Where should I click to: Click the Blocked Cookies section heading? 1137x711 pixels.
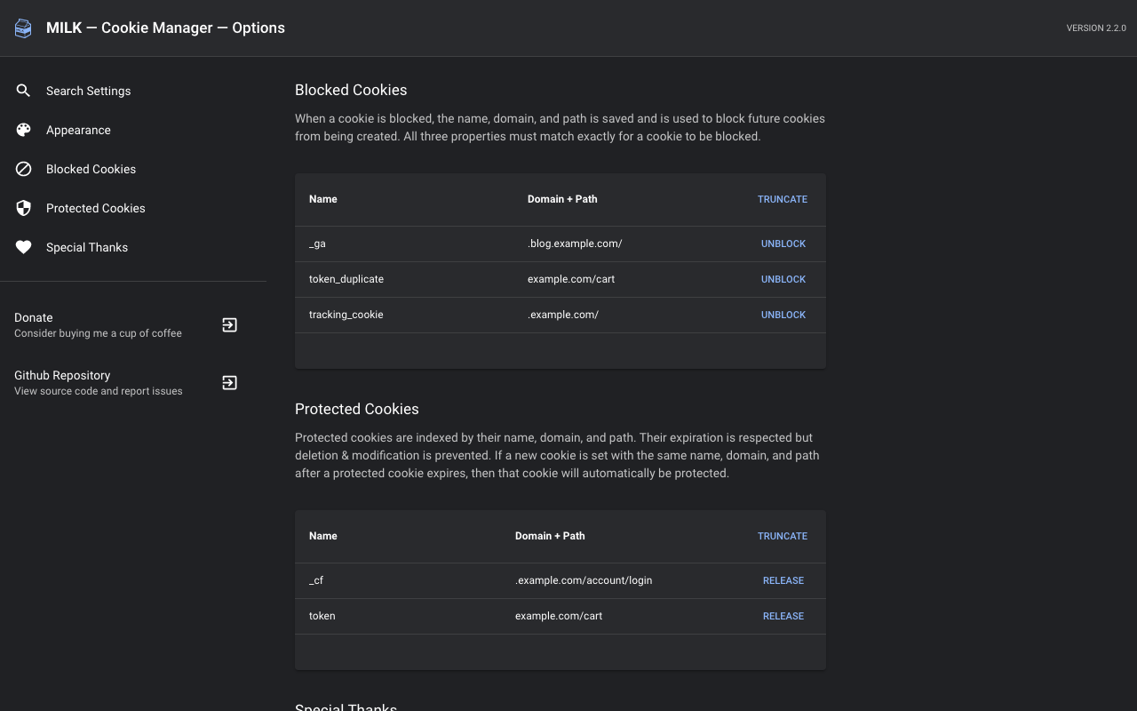(351, 90)
